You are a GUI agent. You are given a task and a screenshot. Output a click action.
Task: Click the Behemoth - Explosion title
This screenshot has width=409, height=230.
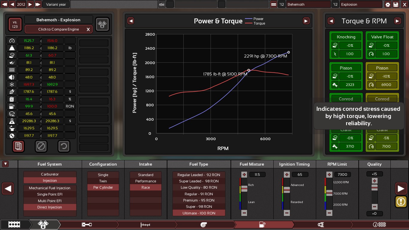(x=58, y=20)
